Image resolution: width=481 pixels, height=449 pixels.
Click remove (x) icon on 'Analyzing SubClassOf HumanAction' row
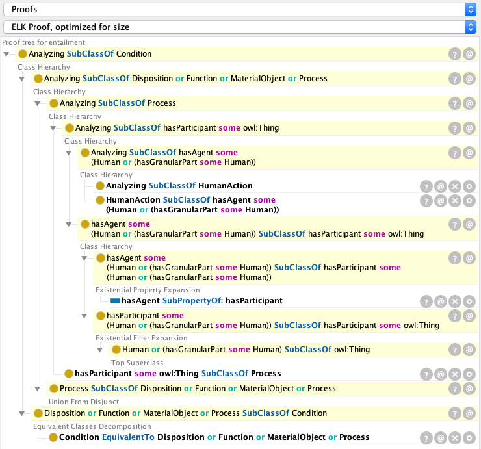[455, 186]
